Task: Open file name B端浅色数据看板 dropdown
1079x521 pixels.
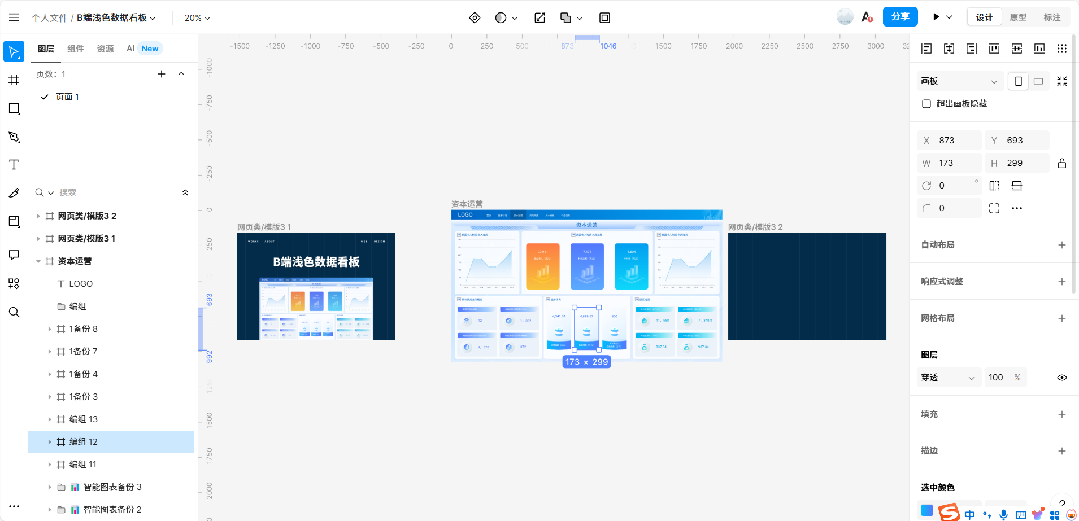Action: click(116, 18)
